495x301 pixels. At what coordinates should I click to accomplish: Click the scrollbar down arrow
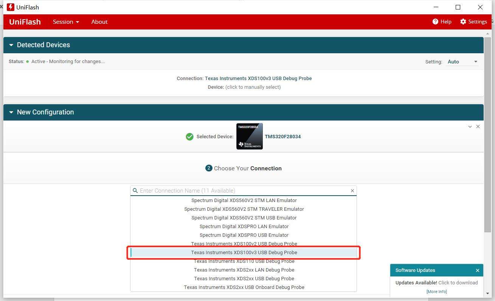tap(488, 293)
